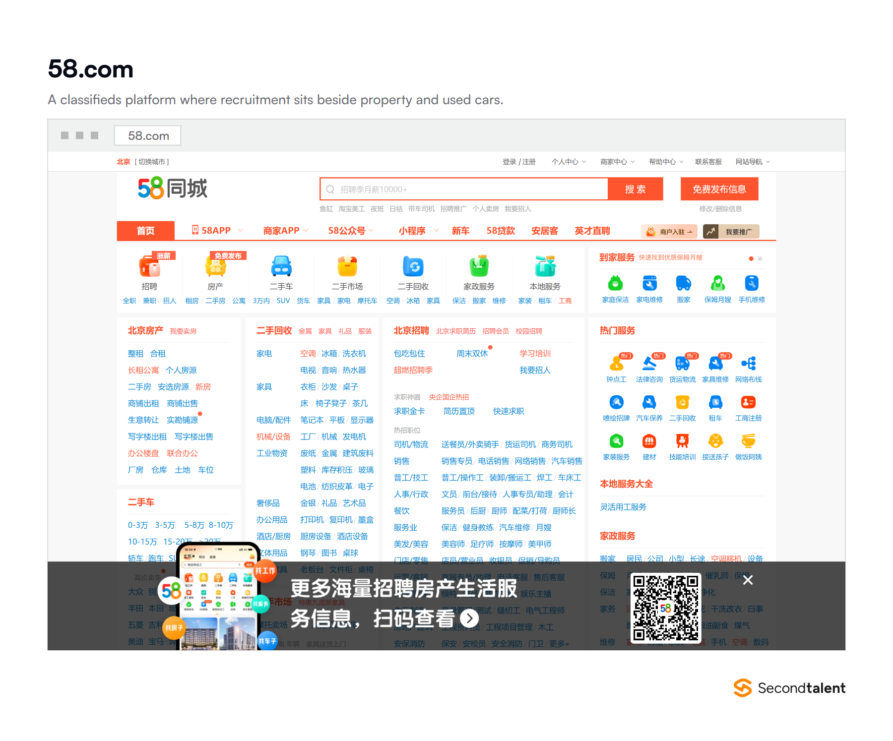Open the 招聘 recruitment category icon
Viewport: 893px width, 741px height.
click(x=149, y=267)
